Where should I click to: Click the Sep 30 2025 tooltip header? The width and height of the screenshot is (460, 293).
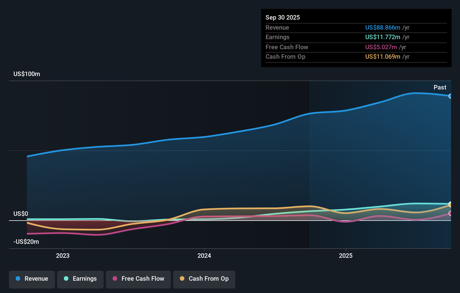tap(283, 17)
